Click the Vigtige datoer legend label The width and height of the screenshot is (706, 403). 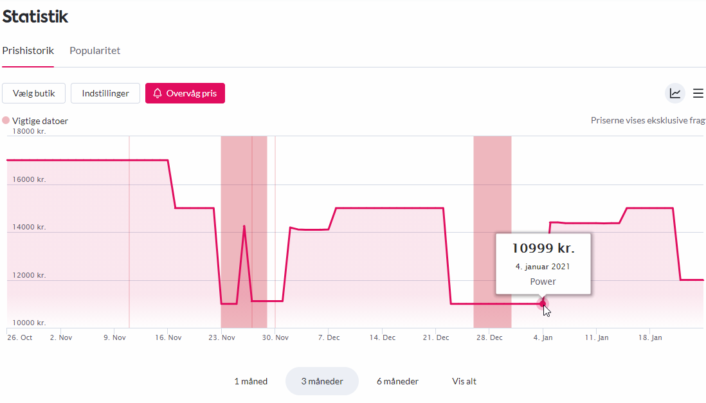[40, 121]
